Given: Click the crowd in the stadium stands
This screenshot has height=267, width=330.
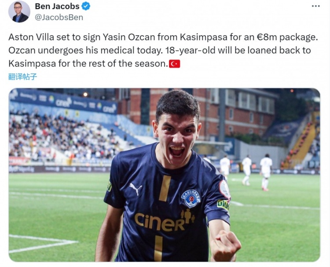Looking at the screenshot, I should point(63,139).
